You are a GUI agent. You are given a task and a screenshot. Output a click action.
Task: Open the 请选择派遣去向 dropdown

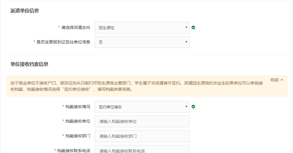click(x=142, y=28)
